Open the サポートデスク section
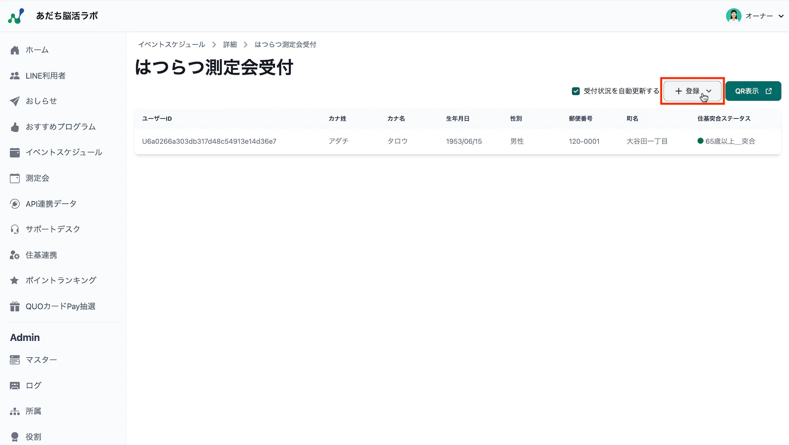Image resolution: width=789 pixels, height=445 pixels. (x=52, y=229)
